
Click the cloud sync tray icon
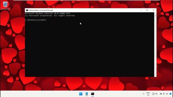[161, 94]
